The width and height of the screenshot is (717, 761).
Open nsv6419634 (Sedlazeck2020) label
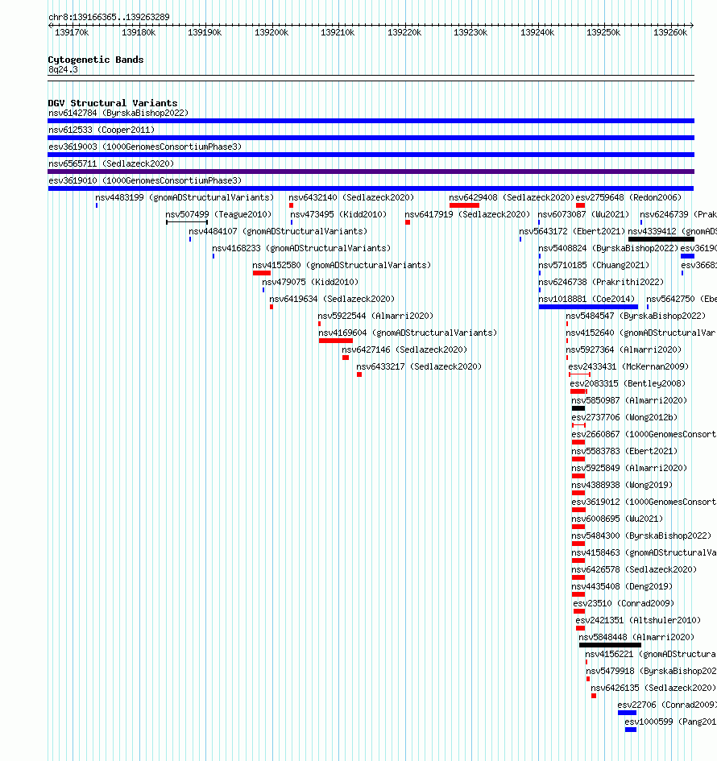(332, 299)
